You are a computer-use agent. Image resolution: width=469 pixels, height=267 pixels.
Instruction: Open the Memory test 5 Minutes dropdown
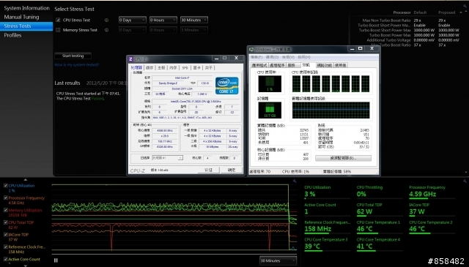tap(193, 30)
